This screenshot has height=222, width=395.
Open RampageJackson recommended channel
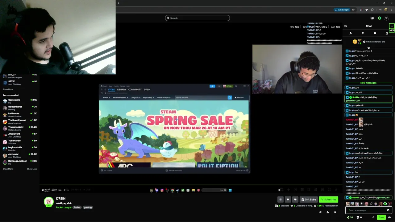(x=20, y=162)
